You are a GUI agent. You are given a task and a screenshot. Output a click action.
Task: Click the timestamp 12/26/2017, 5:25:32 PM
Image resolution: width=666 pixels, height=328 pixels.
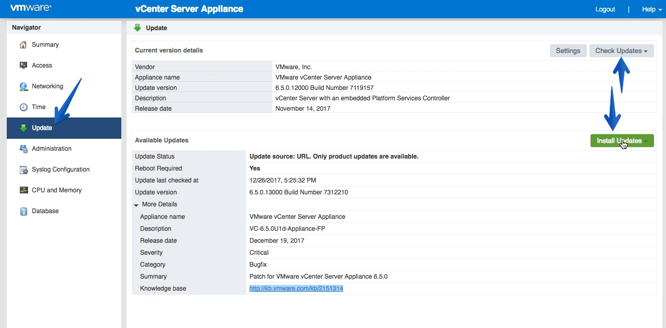point(283,180)
